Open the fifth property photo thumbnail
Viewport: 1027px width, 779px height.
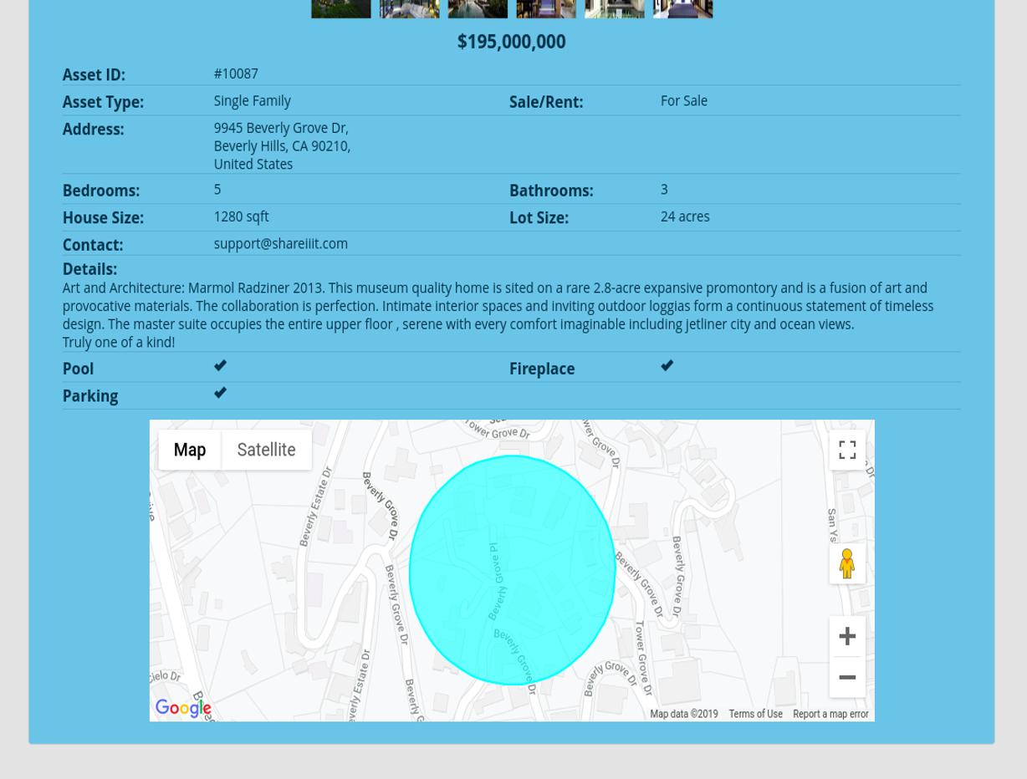615,8
